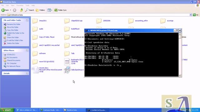
Task: Open the Favorites menu
Action: pyautogui.click(x=20, y=6)
